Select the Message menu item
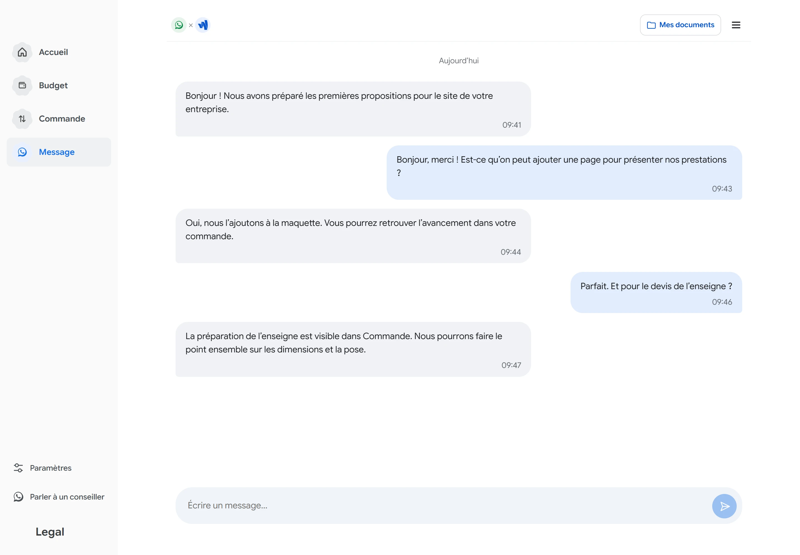This screenshot has height=555, width=800. click(x=59, y=152)
